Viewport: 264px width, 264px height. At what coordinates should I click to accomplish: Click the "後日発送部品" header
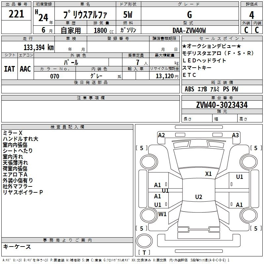click(x=91, y=82)
